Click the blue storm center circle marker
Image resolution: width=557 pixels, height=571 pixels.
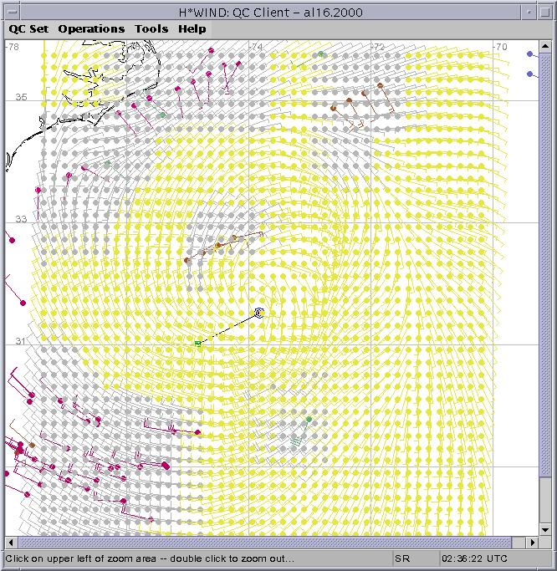tap(259, 313)
